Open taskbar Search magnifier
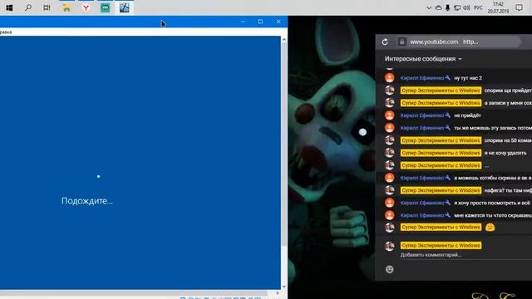 tap(28, 7)
